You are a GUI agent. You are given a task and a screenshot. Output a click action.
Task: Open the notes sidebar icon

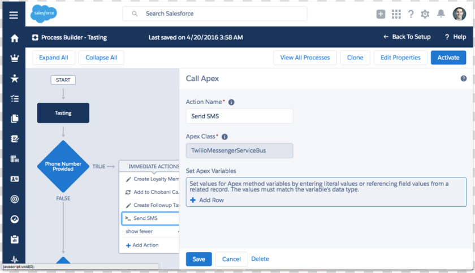coord(14,138)
